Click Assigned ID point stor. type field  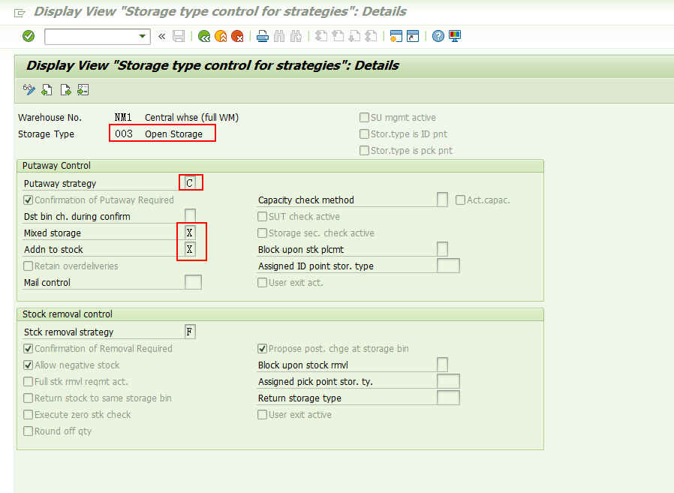(x=448, y=266)
